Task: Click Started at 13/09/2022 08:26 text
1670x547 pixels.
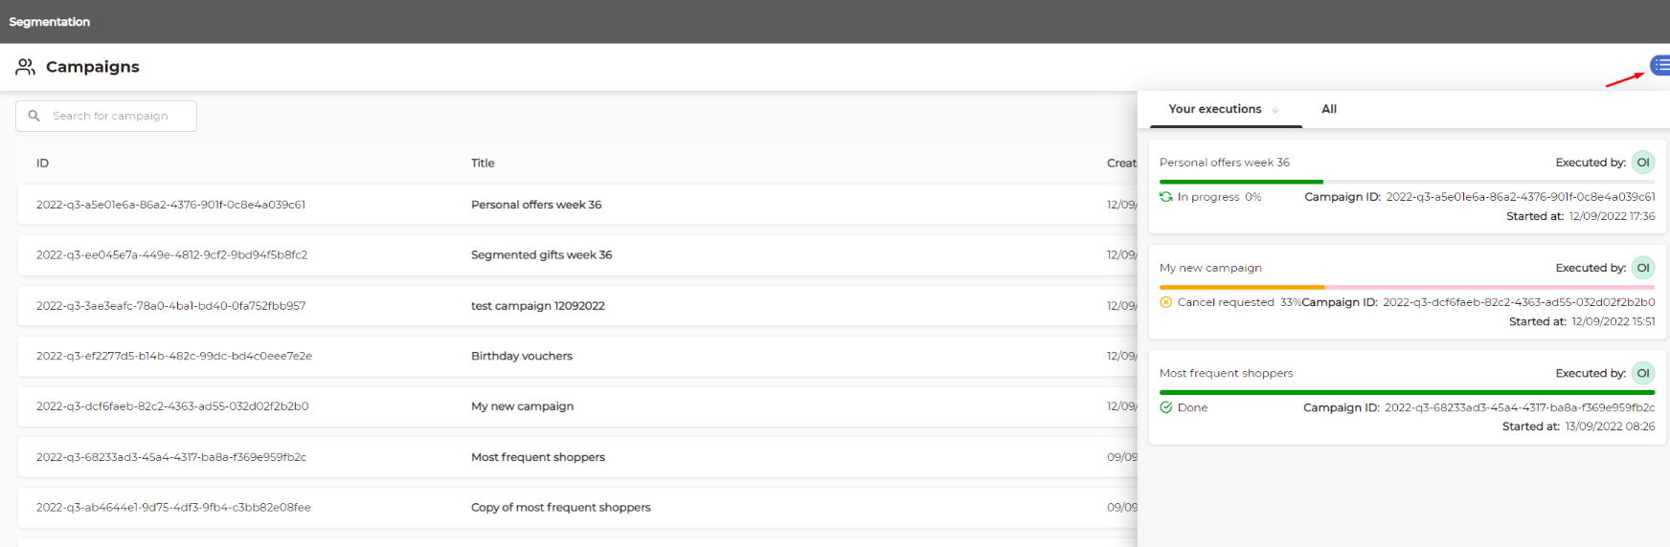Action: tap(1578, 427)
